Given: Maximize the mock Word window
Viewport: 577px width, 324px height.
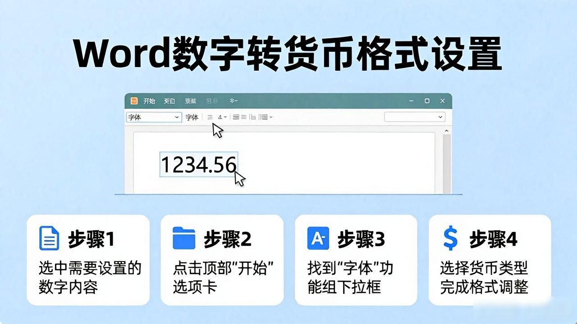Looking at the screenshot, I should click(x=427, y=101).
